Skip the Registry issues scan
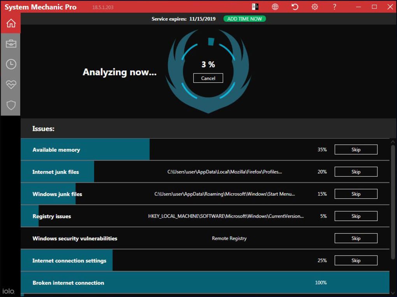Screen dimensions: 397x297 click(x=356, y=216)
